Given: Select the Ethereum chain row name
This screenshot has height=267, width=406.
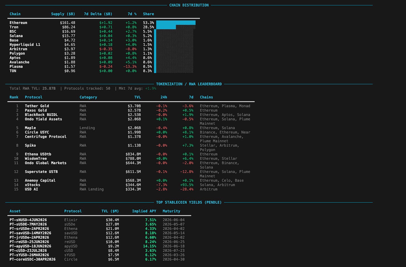Looking at the screenshot, I should (x=18, y=23).
